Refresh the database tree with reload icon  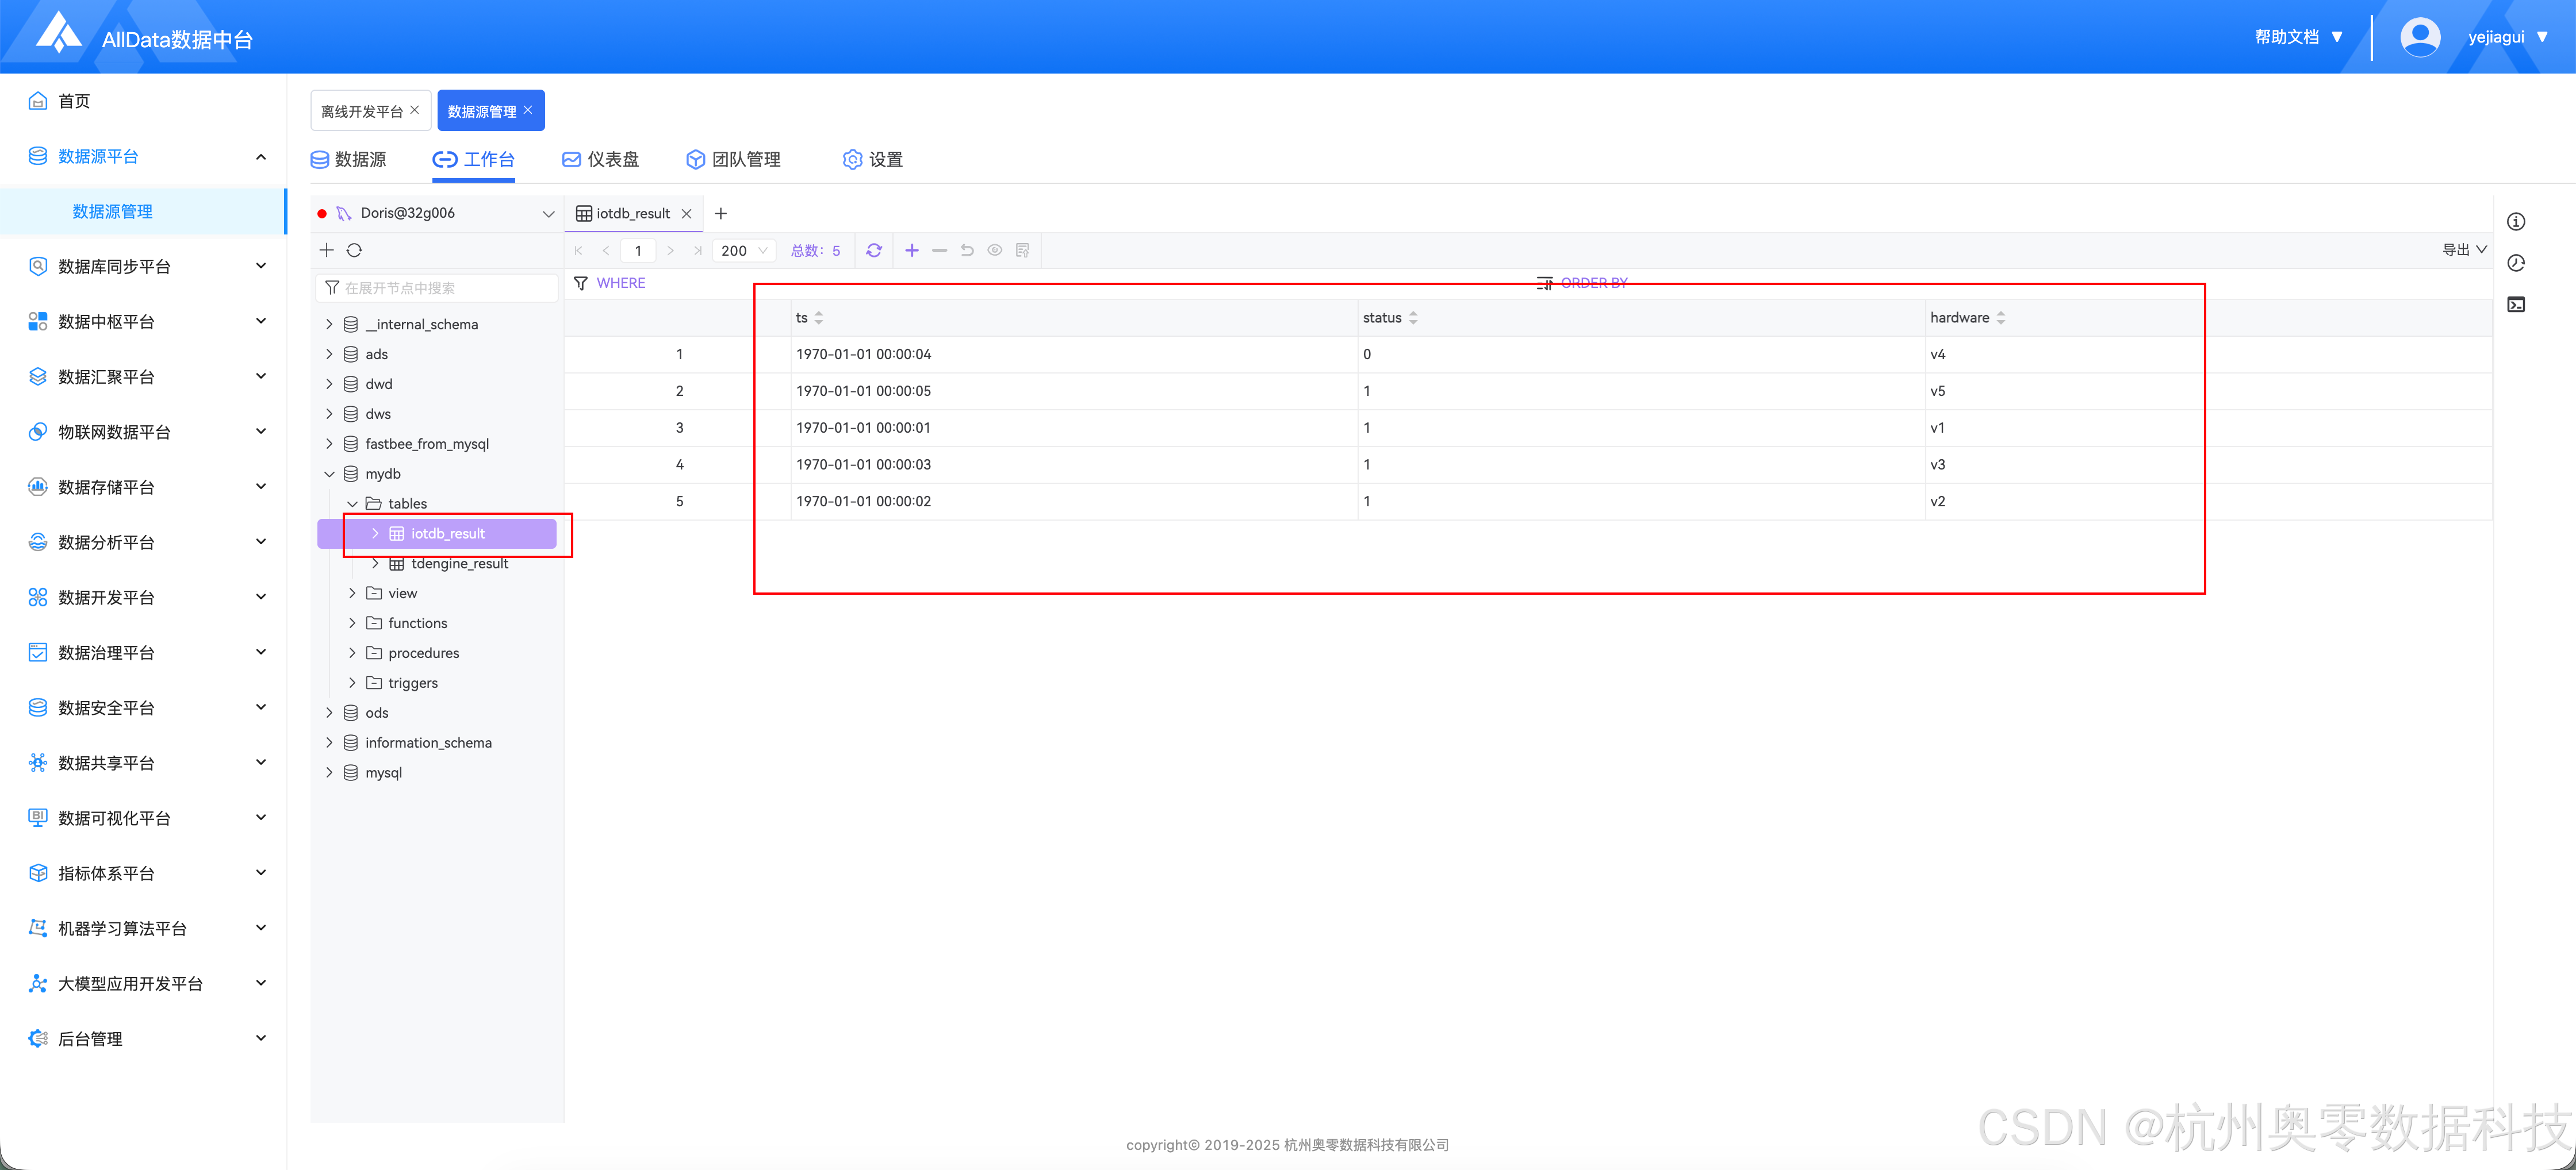[354, 251]
